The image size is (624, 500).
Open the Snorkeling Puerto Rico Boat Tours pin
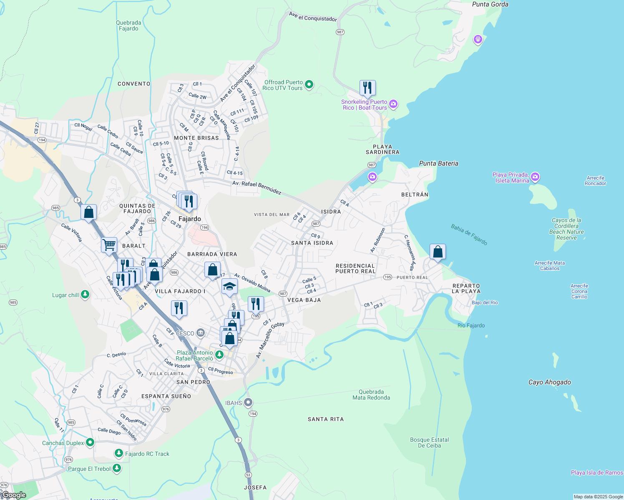pyautogui.click(x=393, y=104)
